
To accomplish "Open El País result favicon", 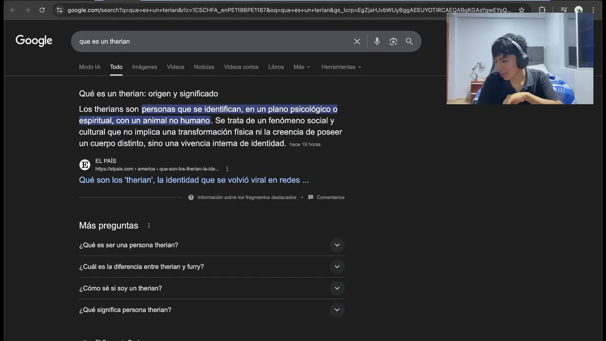I will (x=85, y=165).
